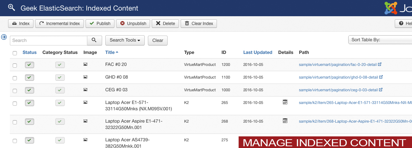Toggle published status of CEG #0 03
Image resolution: width=412 pixels, height=148 pixels.
pos(30,90)
